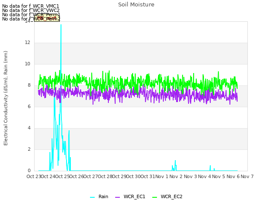Click the purple WCR_EC1 legend swatch
The width and height of the screenshot is (273, 205).
pos(118,197)
